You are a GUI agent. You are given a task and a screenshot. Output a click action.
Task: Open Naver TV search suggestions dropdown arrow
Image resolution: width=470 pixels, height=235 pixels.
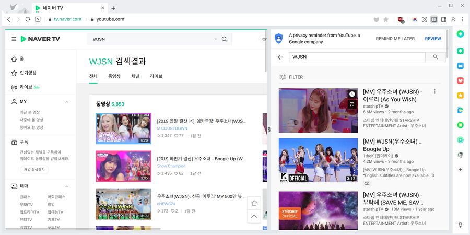[216, 39]
